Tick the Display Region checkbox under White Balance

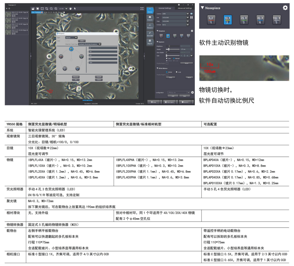[x=167, y=74]
